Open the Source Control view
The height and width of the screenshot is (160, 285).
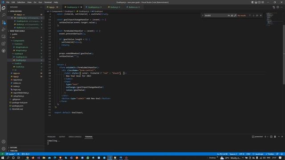[4, 22]
